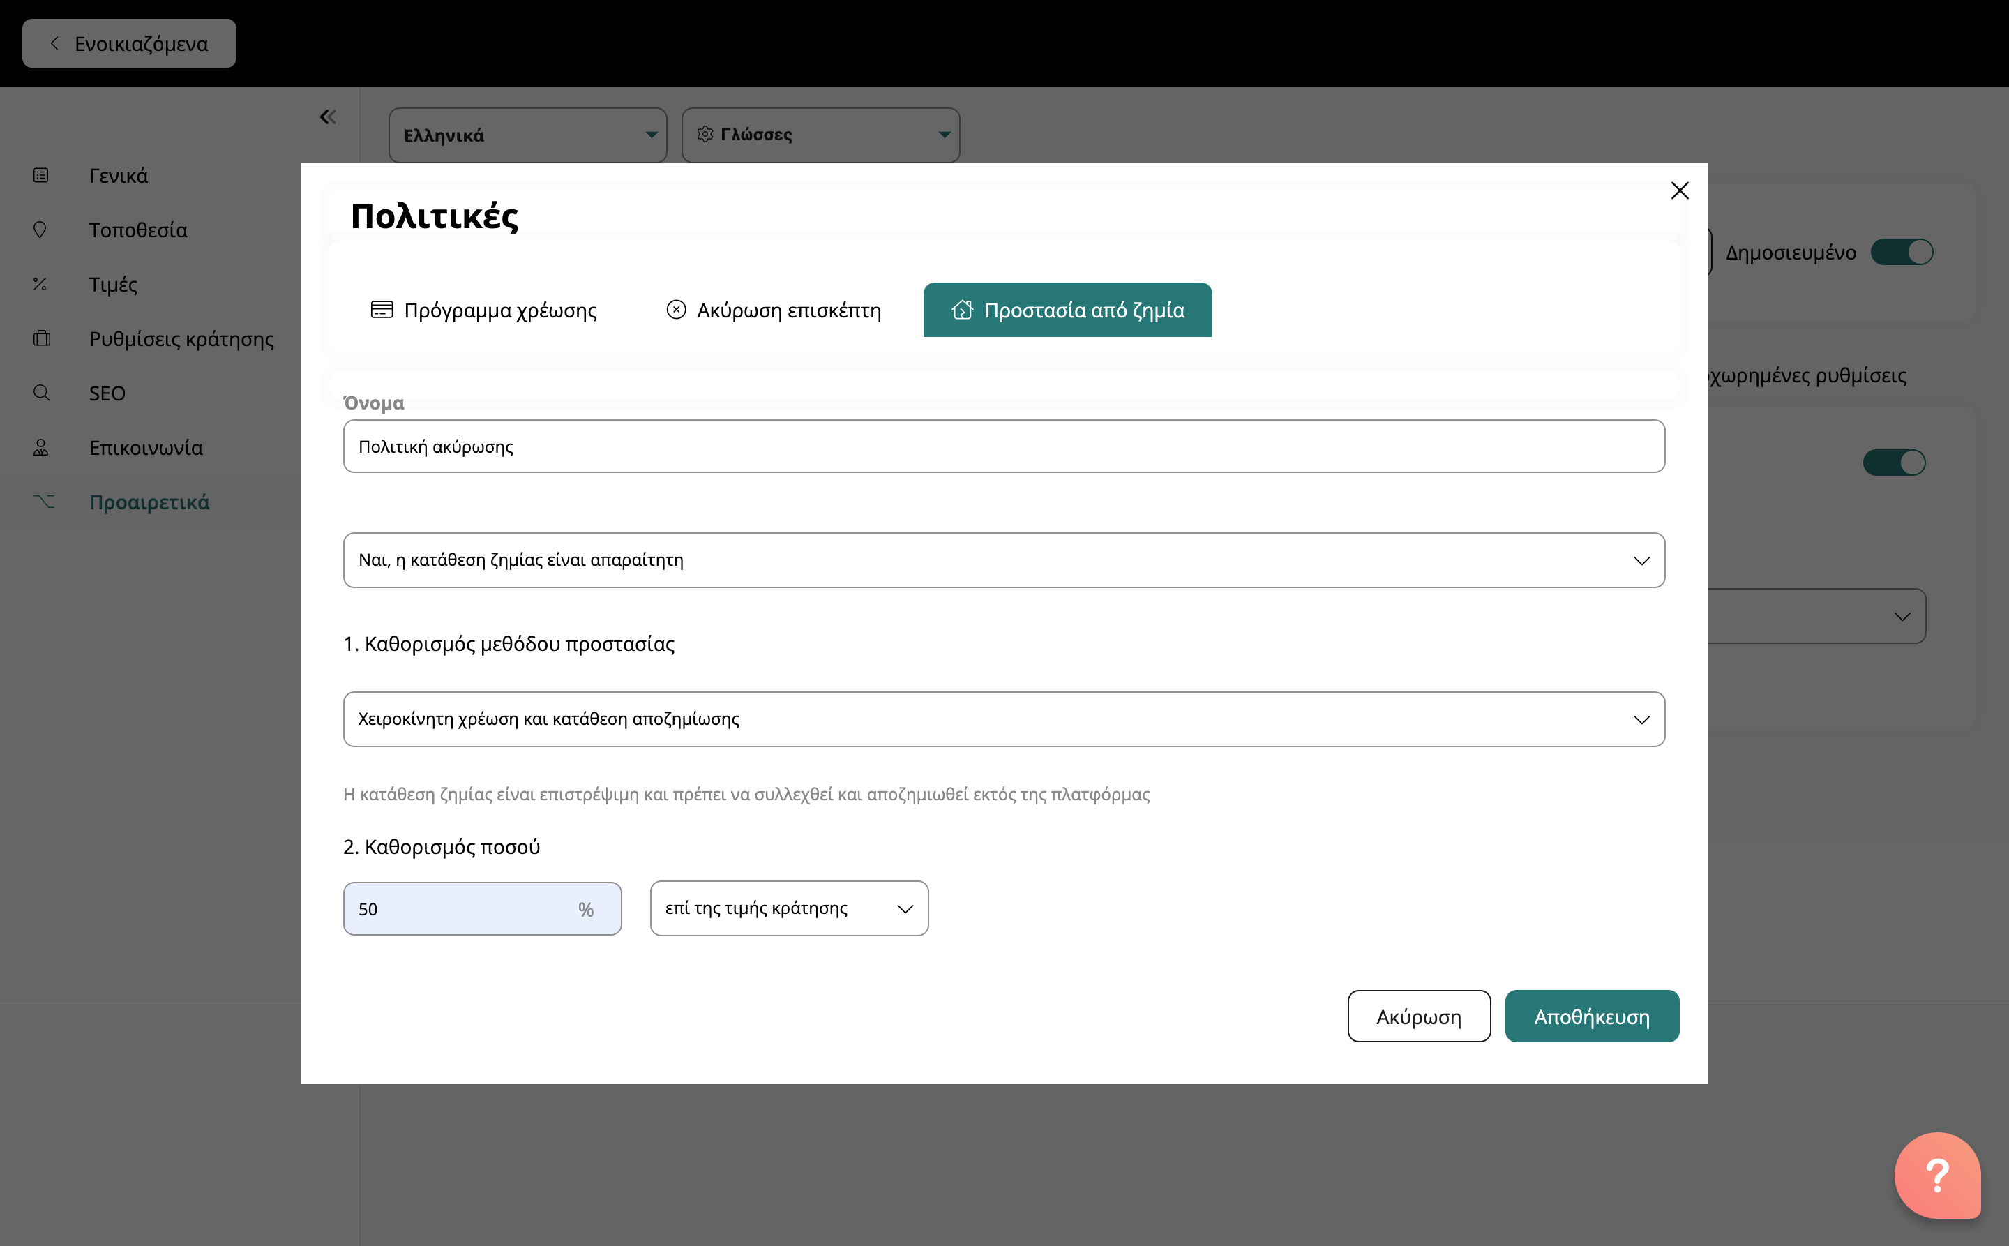
Task: Click the Ρυθμίσεις κράτησης suitcase icon
Action: 41,338
